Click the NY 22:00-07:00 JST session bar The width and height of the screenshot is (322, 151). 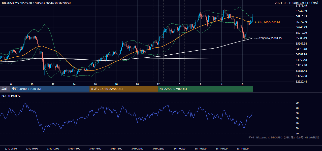[x=205, y=89]
